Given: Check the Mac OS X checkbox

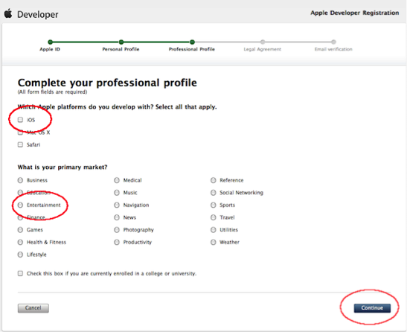Looking at the screenshot, I should (20, 133).
